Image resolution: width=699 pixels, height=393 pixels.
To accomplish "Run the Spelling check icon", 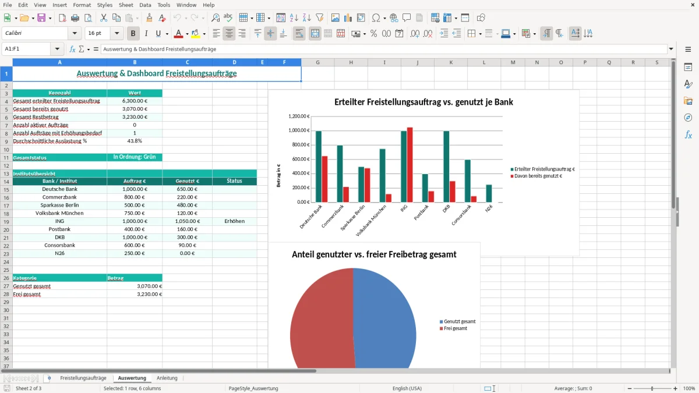I will (228, 18).
